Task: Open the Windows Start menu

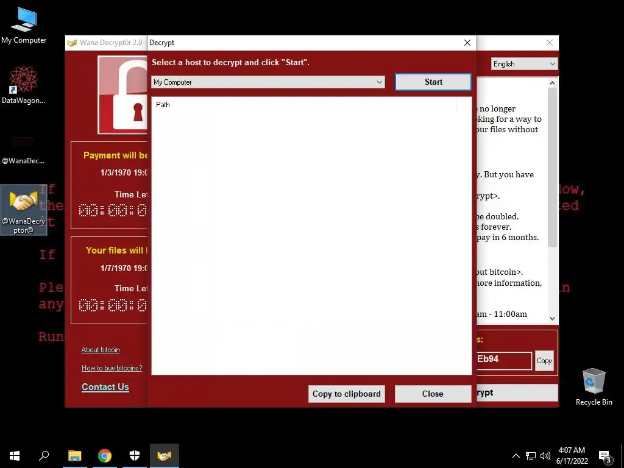Action: [x=15, y=456]
